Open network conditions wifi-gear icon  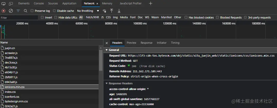105,11
